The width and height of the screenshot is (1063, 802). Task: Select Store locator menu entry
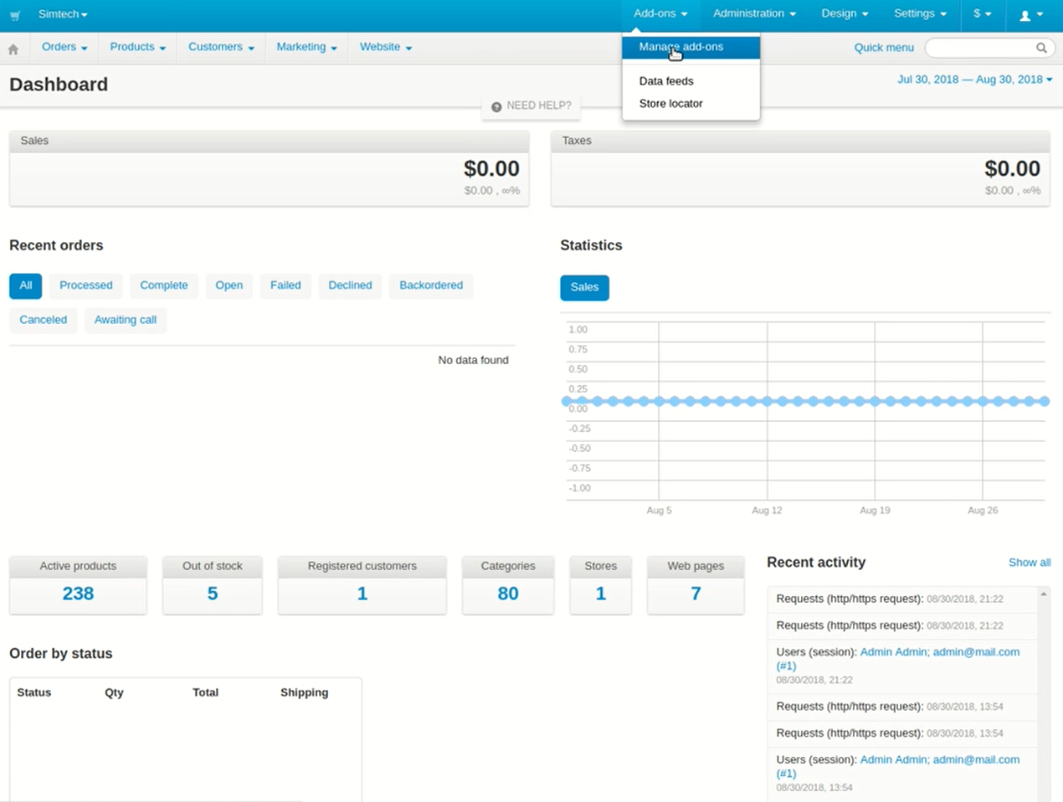[670, 104]
